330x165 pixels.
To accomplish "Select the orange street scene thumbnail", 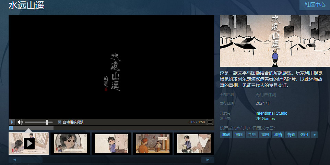I will click(x=153, y=143).
